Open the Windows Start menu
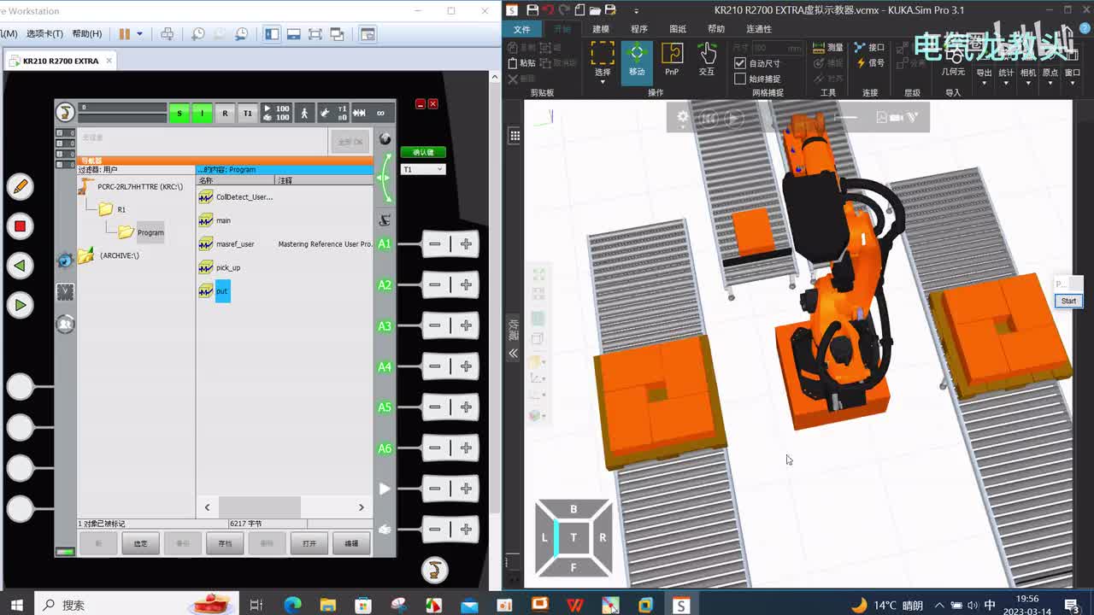Image resolution: width=1094 pixels, height=615 pixels. pos(16,605)
